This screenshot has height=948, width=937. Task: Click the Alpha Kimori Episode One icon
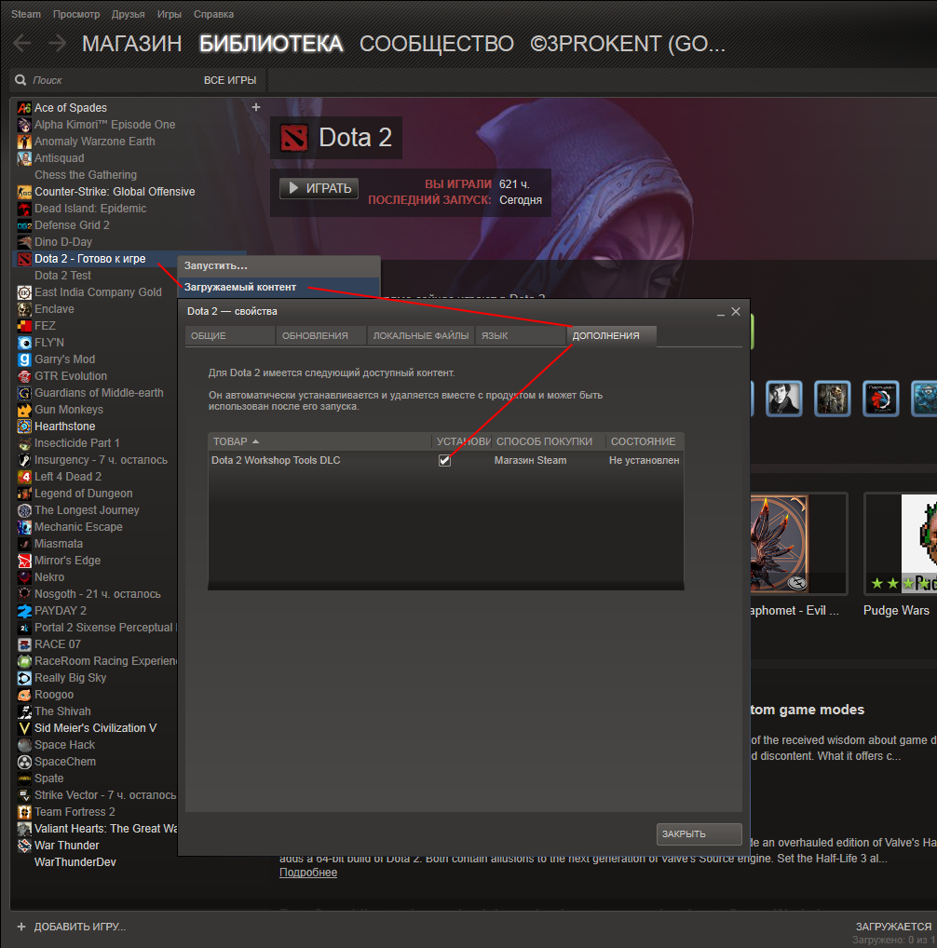tap(24, 125)
